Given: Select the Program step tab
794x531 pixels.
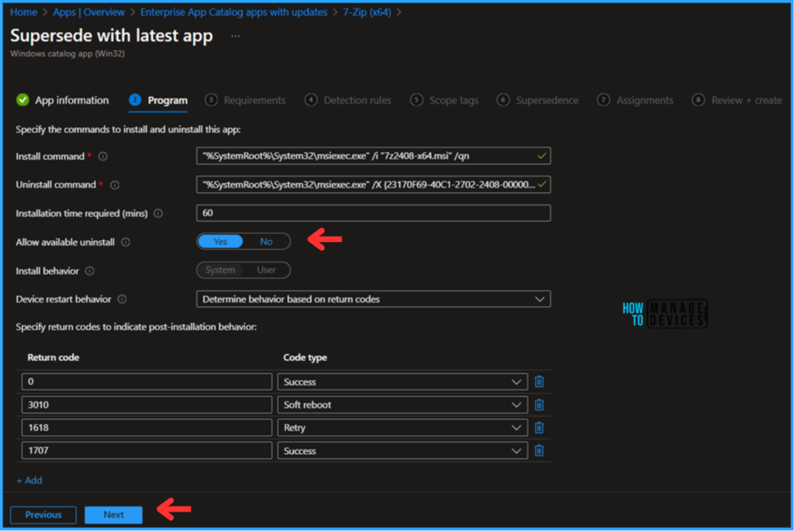Looking at the screenshot, I should [x=158, y=100].
